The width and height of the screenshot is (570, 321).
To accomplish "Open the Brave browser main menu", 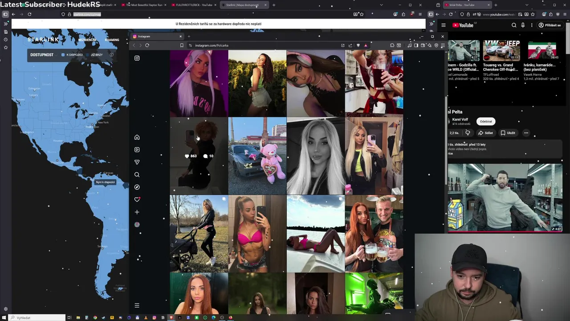I will 443,45.
